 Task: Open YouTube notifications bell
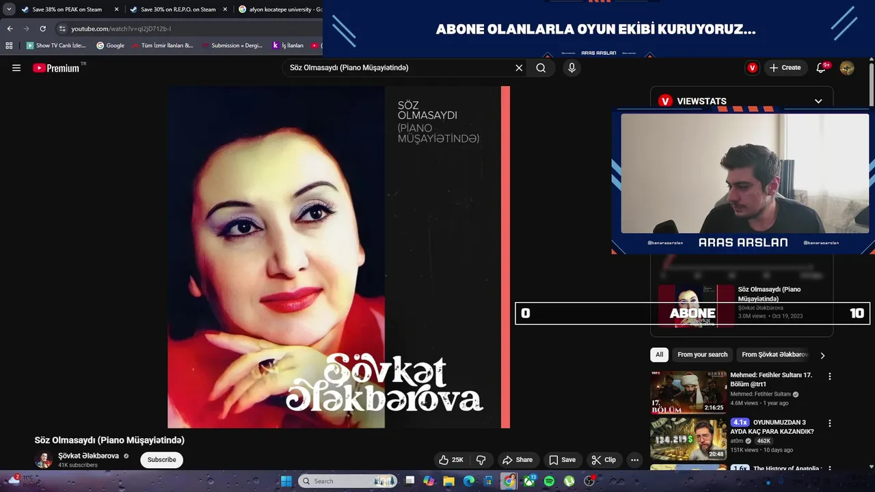pos(821,68)
